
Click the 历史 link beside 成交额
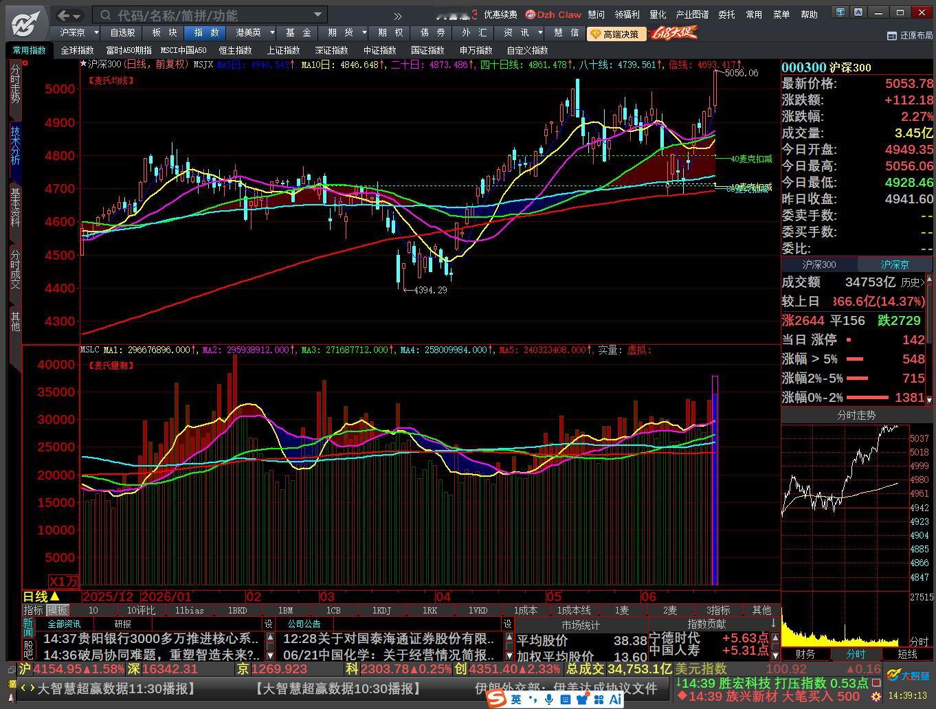pos(912,282)
